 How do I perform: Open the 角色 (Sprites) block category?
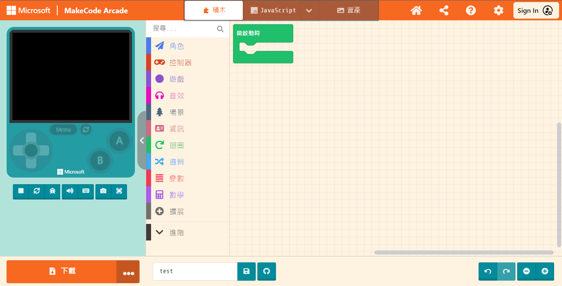click(x=188, y=46)
